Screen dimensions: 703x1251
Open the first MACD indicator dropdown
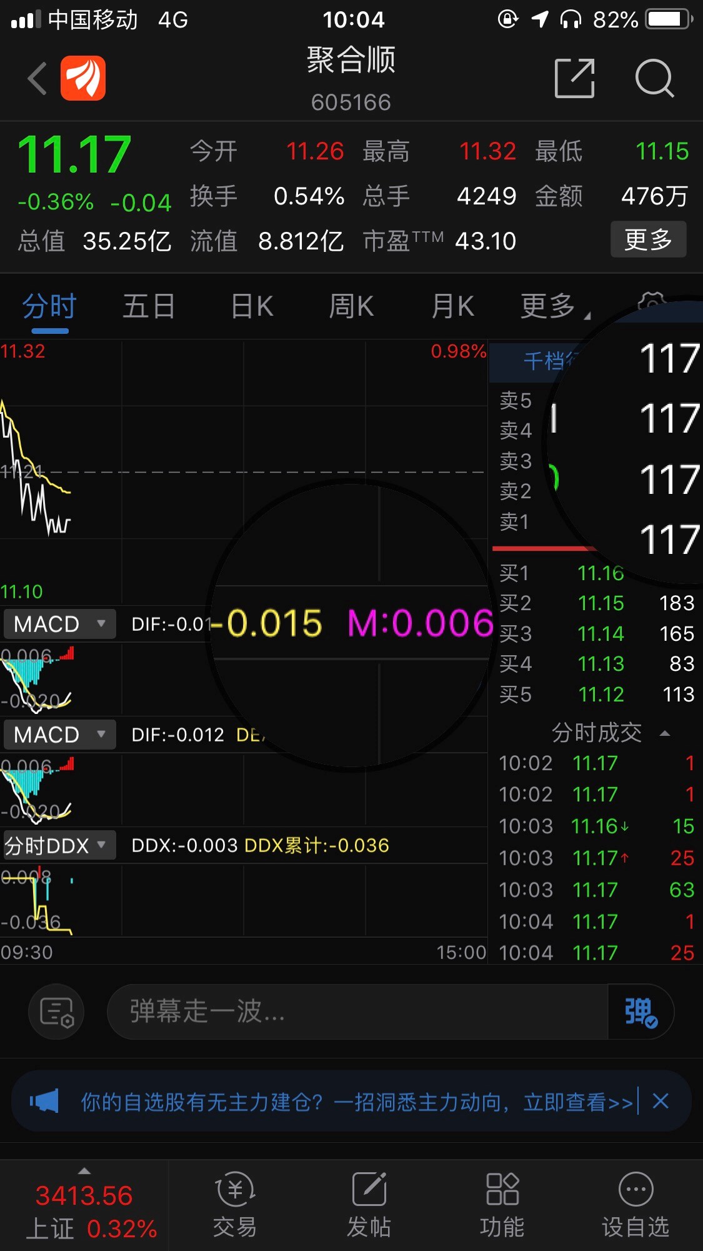click(x=60, y=624)
